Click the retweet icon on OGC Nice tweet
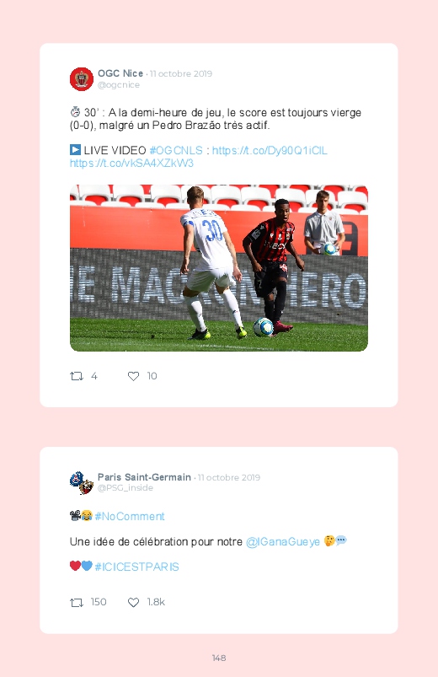This screenshot has height=677, width=438. pos(77,376)
